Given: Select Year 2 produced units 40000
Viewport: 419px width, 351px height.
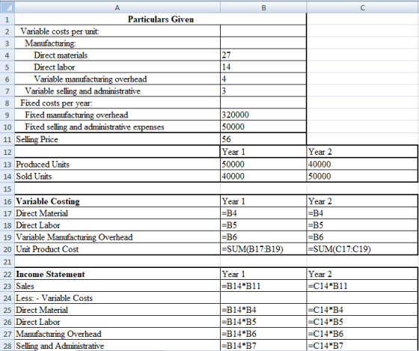Looking at the screenshot, I should click(x=362, y=164).
